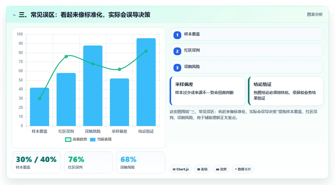Open the 误触风险 list item
This screenshot has height=185, width=335.
[246, 67]
